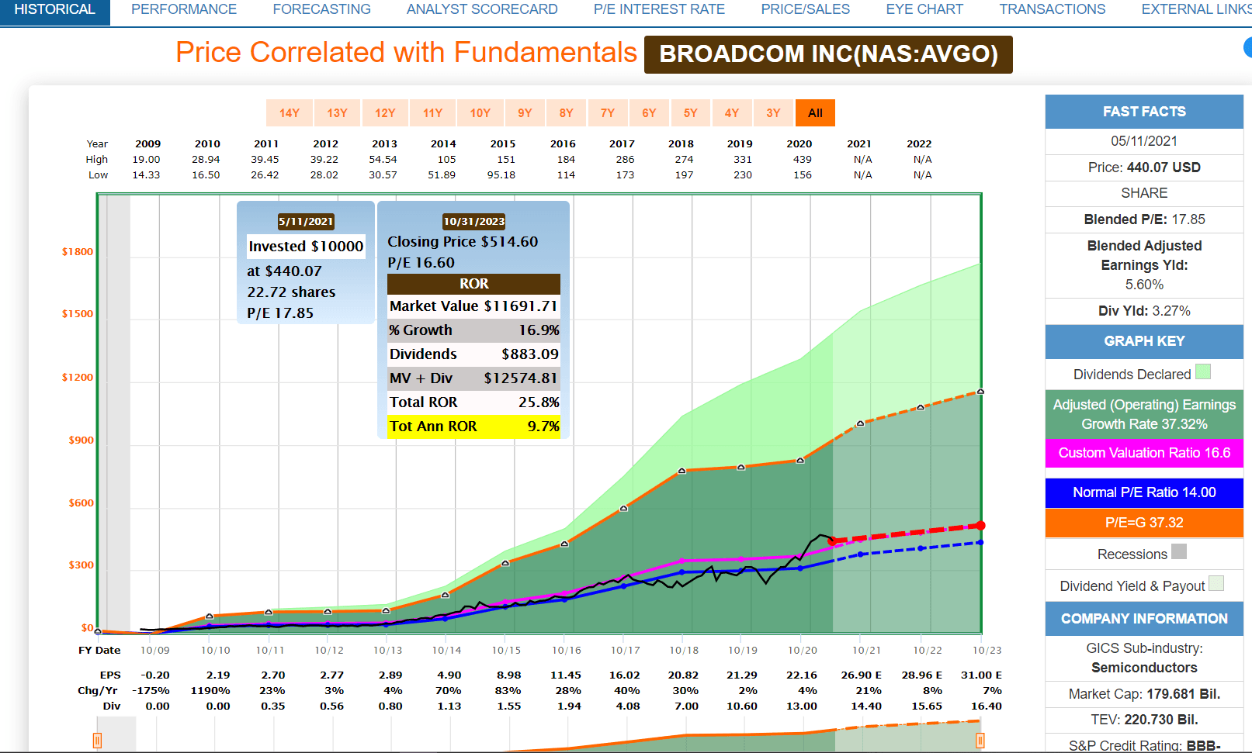Switch to the TRANSACTIONS tab
This screenshot has width=1252, height=753.
click(1052, 10)
